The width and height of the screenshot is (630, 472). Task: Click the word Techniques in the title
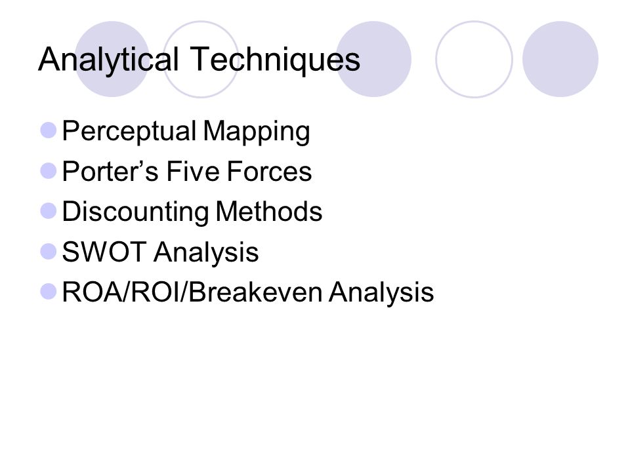(x=275, y=60)
